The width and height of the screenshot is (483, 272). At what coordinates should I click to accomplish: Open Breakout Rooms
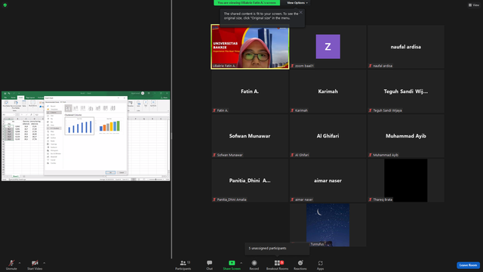(277, 264)
